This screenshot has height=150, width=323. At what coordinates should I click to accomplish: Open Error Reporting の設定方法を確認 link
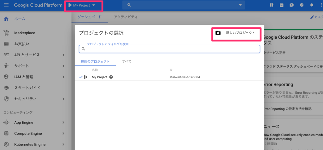coord(288,109)
